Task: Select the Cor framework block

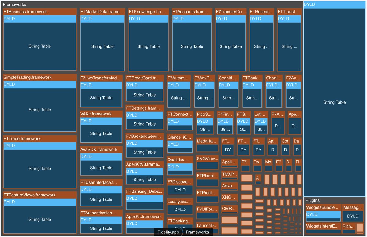Action: click(285, 147)
